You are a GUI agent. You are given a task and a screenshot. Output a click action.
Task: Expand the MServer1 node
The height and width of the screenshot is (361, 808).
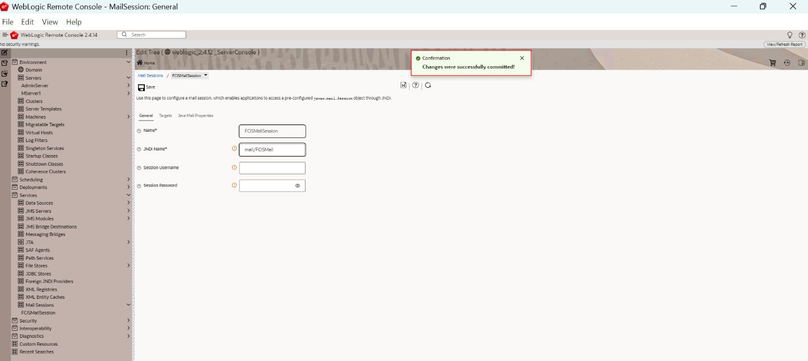point(128,93)
